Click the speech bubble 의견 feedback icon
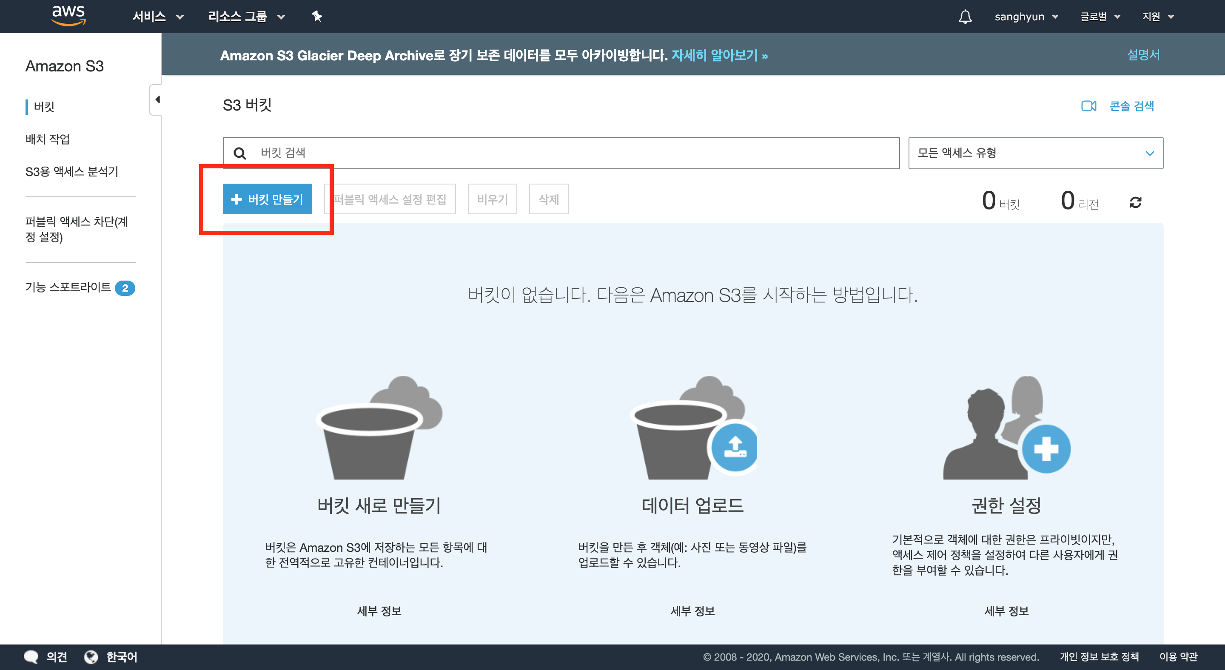 [x=31, y=657]
